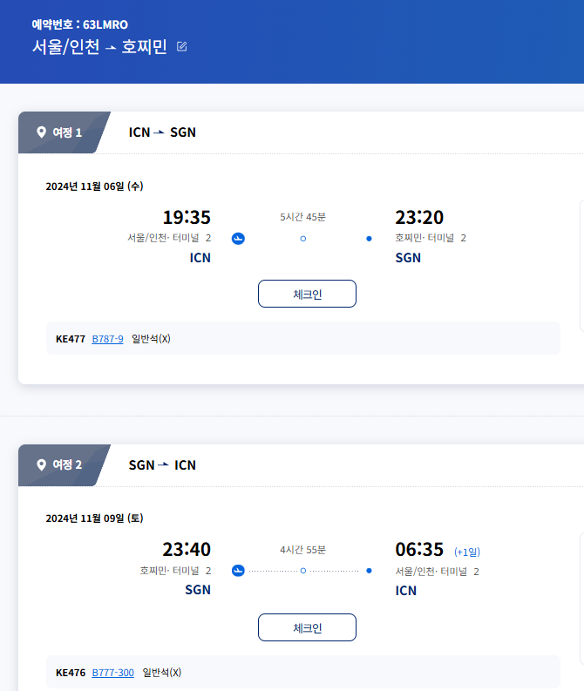This screenshot has height=691, width=584.
Task: Click the hollow midpoint circle on the KE477 timeline
Action: [302, 238]
